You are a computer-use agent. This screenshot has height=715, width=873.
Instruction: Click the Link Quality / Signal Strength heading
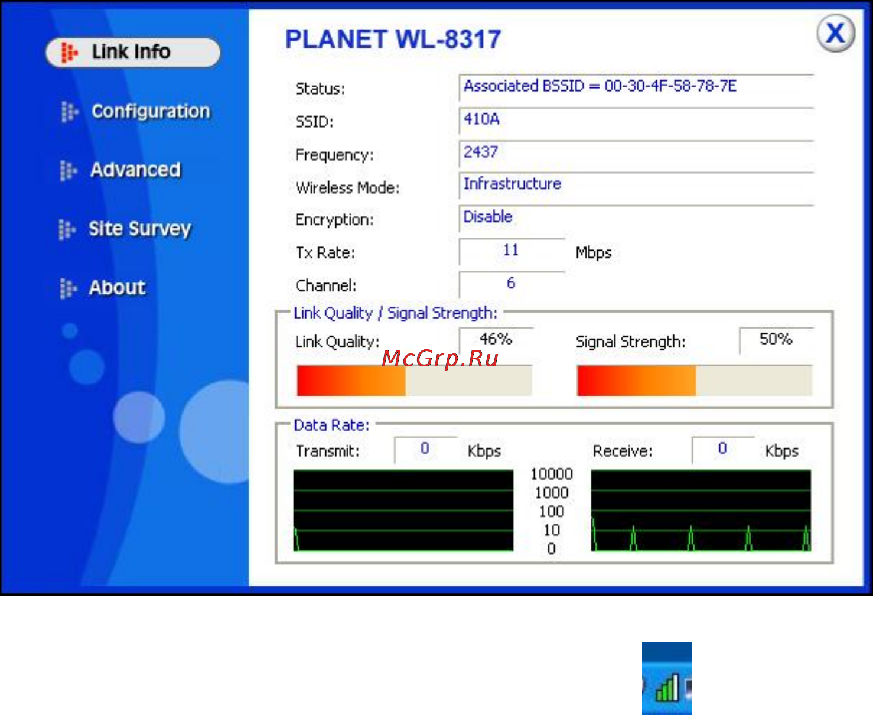click(395, 313)
